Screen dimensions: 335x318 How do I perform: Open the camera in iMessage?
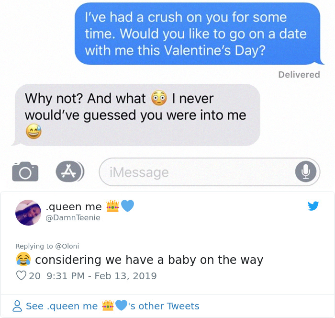click(x=25, y=171)
